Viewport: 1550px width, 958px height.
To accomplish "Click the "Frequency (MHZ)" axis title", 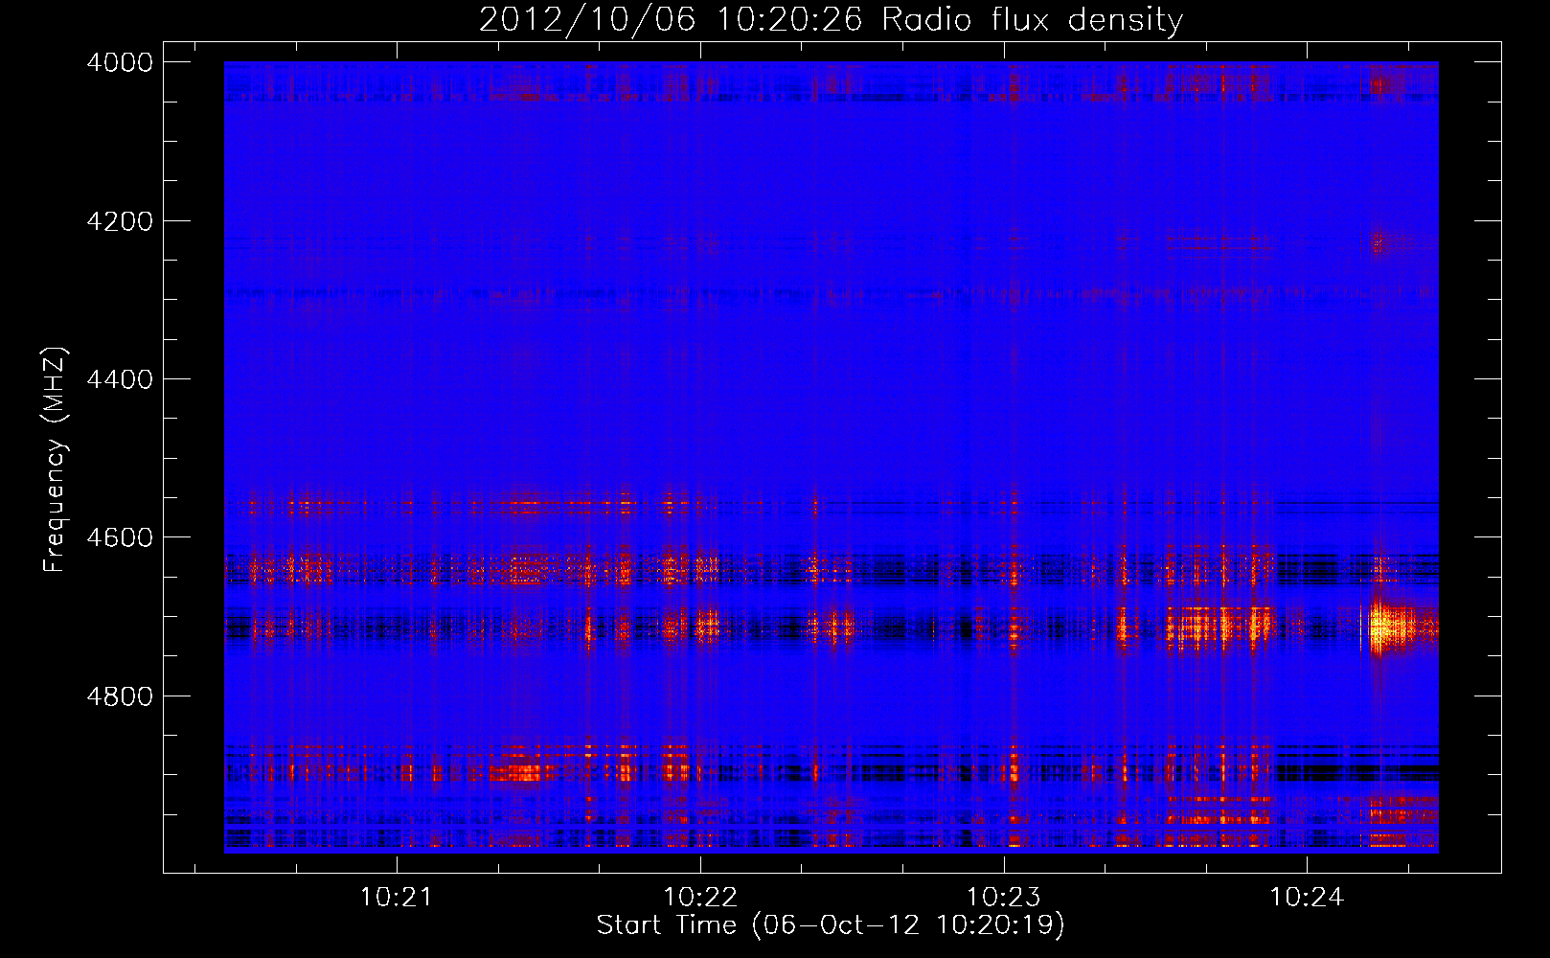I will [56, 460].
